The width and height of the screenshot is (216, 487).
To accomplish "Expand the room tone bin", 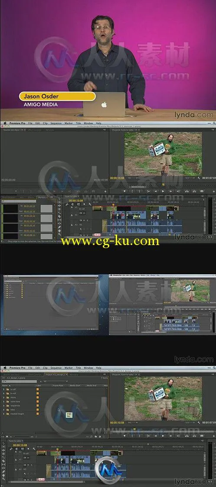I will (x=4, y=401).
